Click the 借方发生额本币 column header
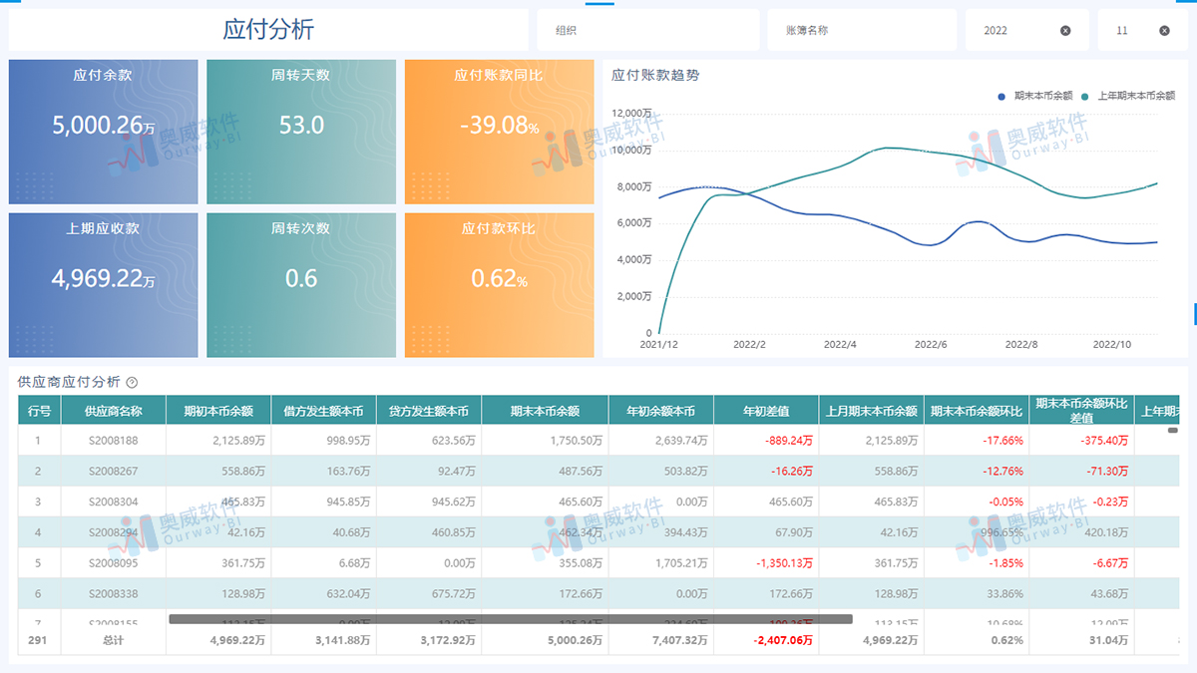 pos(323,411)
